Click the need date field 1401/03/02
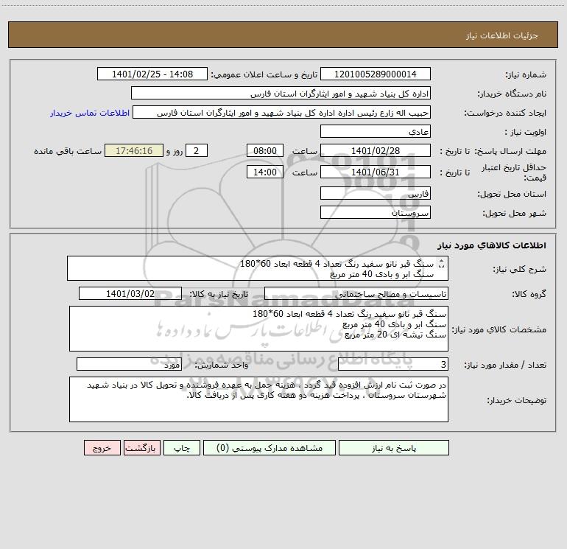567x549 pixels. click(x=130, y=293)
